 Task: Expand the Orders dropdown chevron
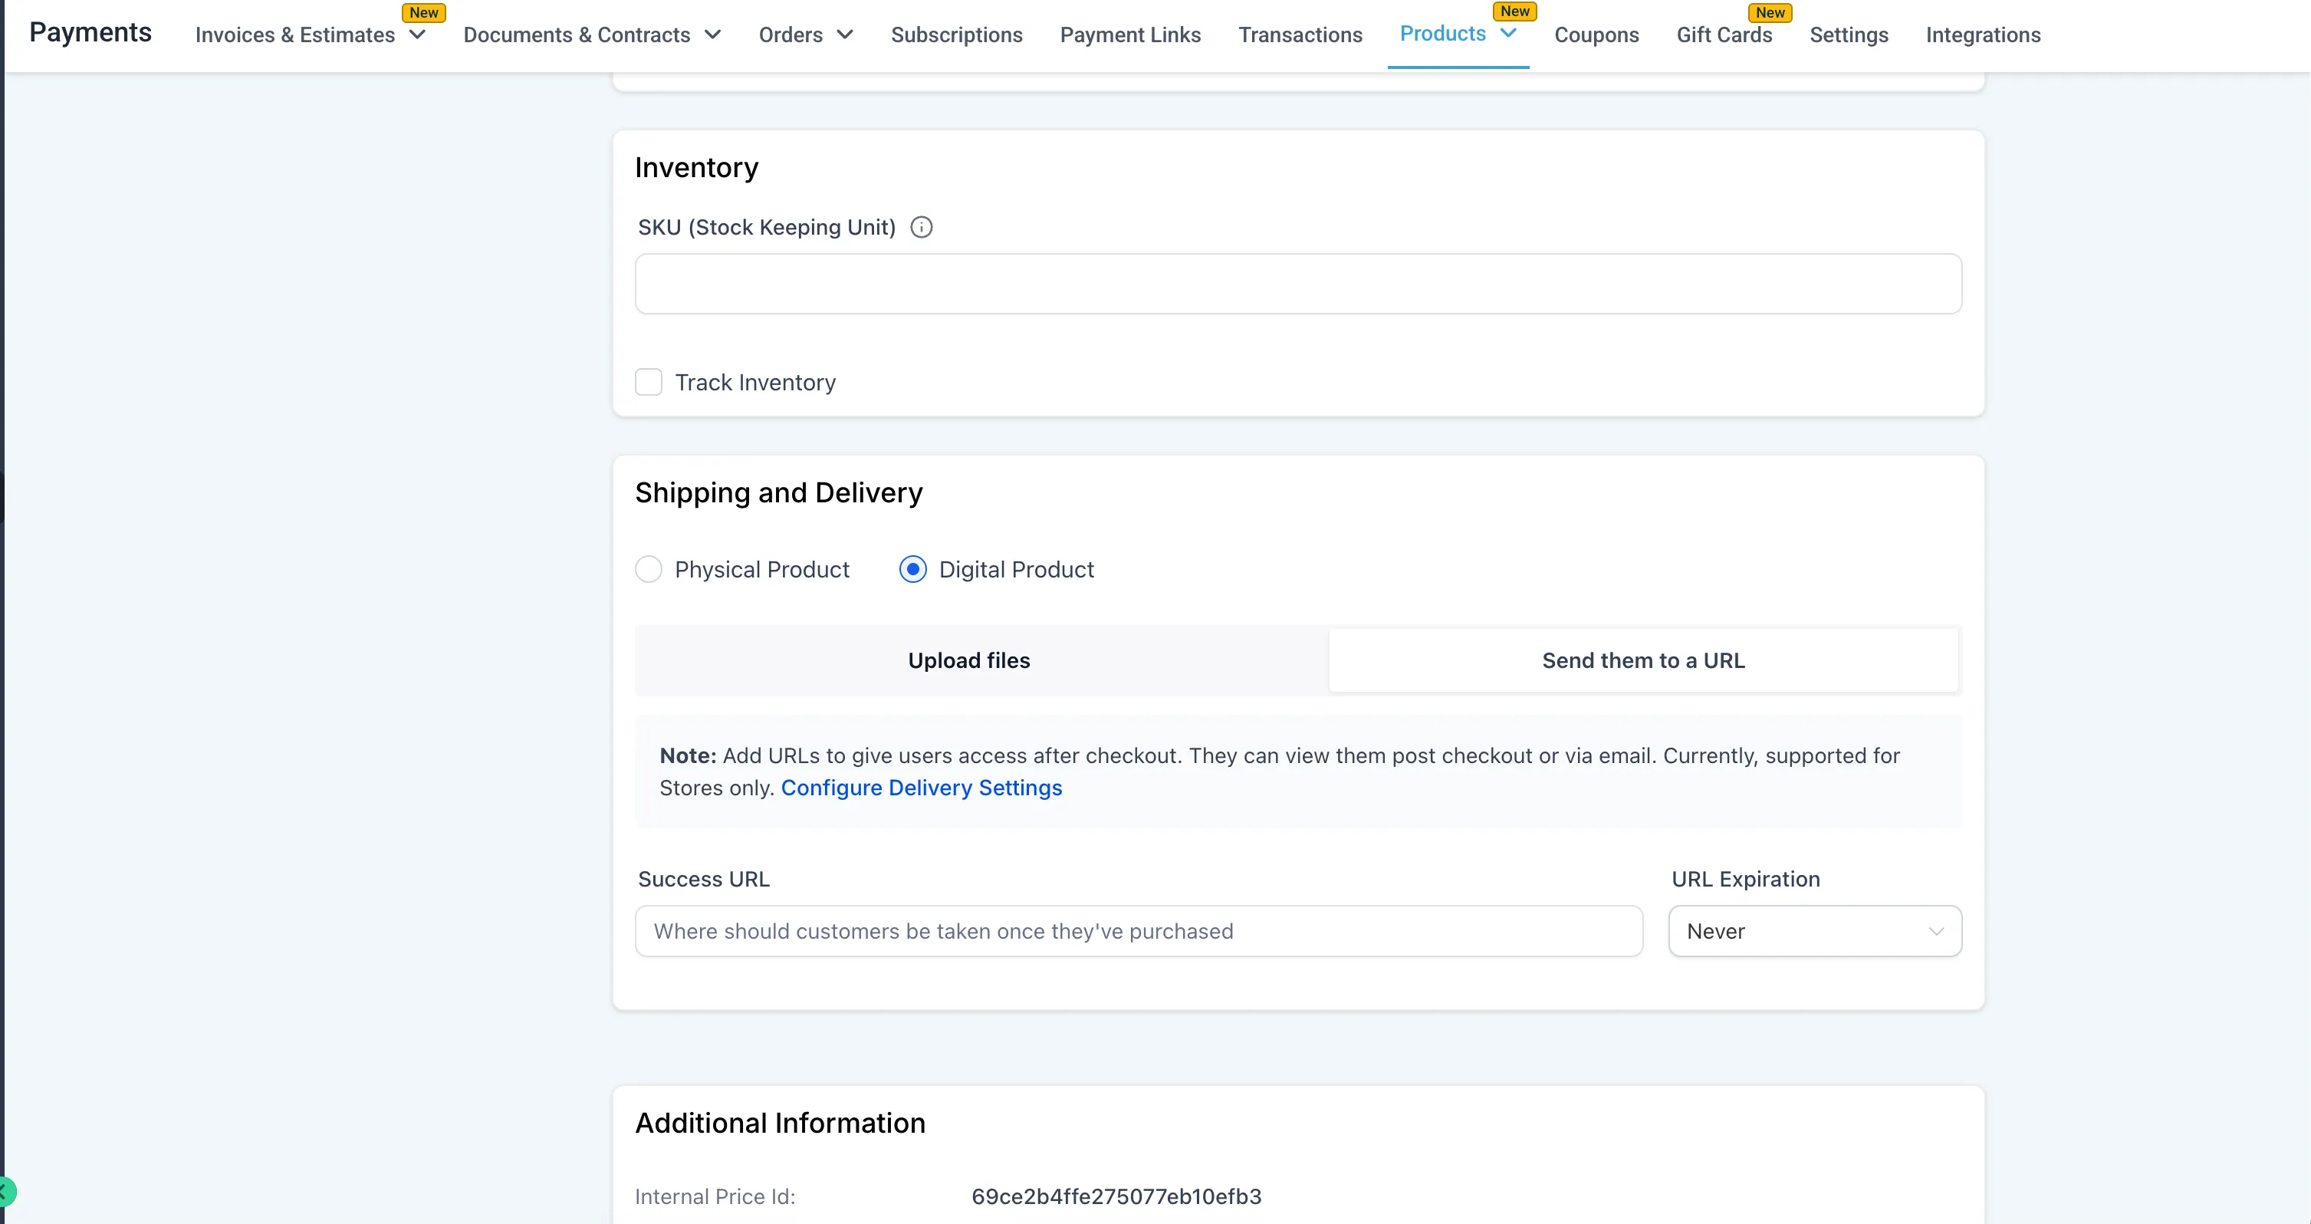tap(845, 35)
